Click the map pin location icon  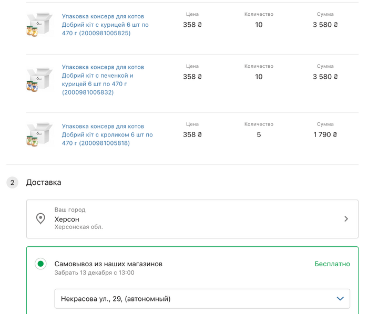(40, 218)
